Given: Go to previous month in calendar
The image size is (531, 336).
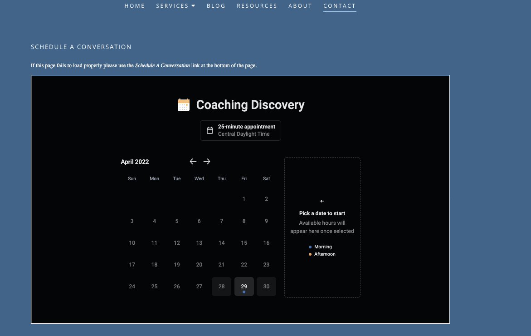Looking at the screenshot, I should (x=193, y=161).
